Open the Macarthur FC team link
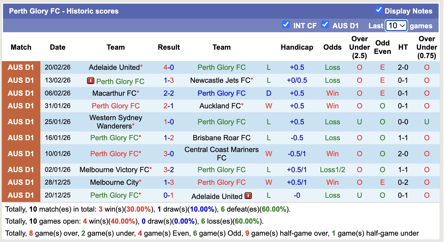This screenshot has width=444, height=242. [114, 93]
